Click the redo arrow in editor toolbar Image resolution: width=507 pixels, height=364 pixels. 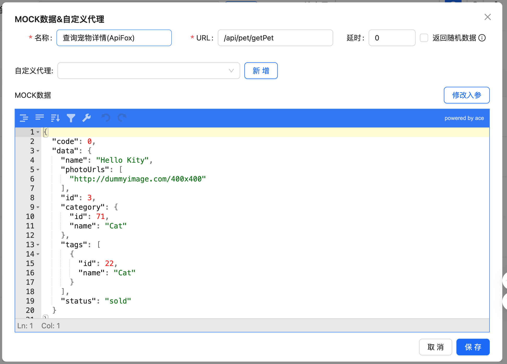(122, 118)
